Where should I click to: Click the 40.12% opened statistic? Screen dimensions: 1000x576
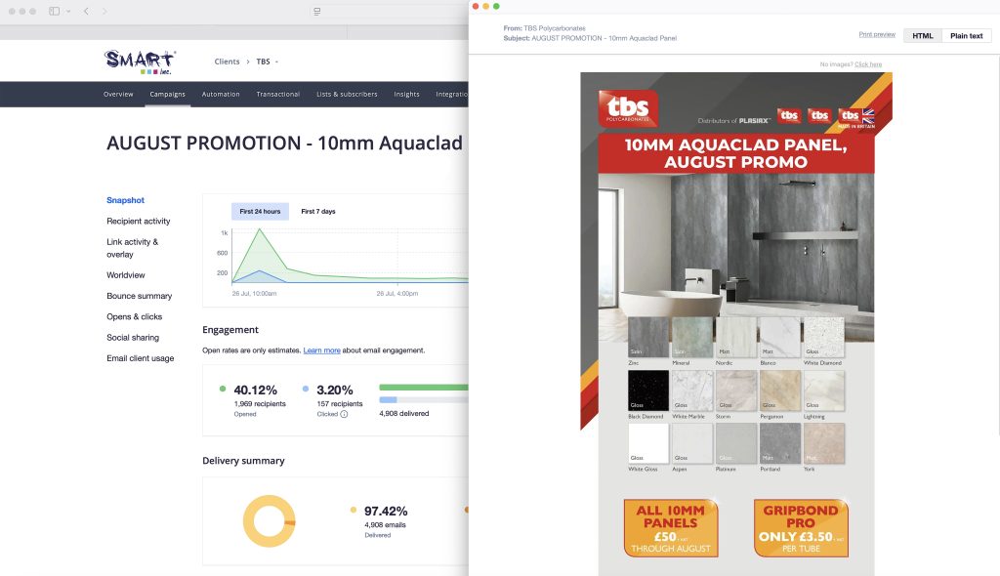pos(255,390)
